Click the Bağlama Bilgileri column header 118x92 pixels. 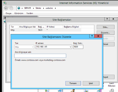point(72,27)
